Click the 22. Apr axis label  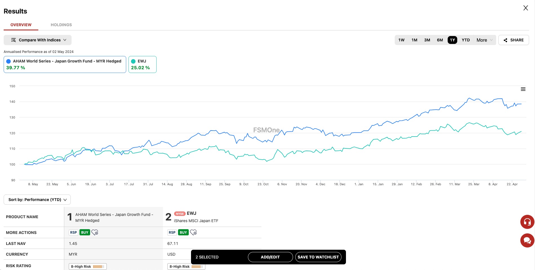[x=512, y=184]
